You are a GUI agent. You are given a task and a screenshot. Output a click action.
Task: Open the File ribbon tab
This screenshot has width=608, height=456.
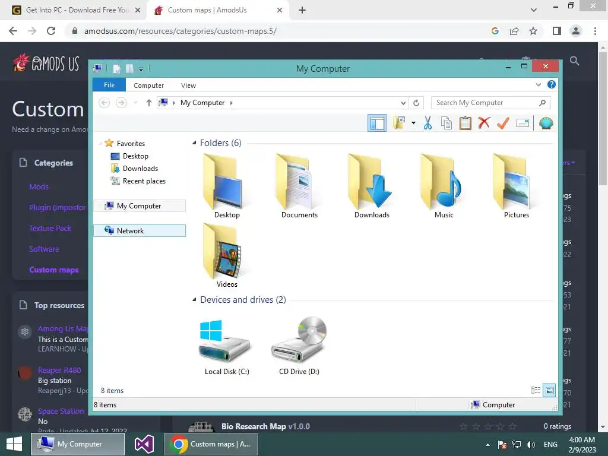[109, 85]
